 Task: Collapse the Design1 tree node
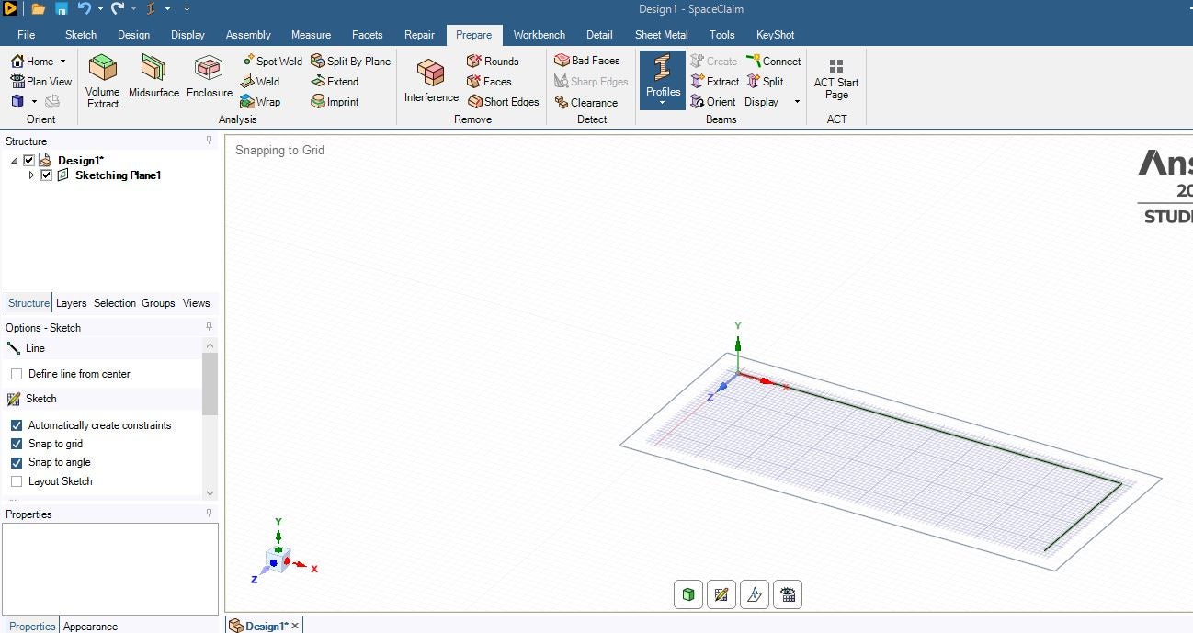(15, 160)
